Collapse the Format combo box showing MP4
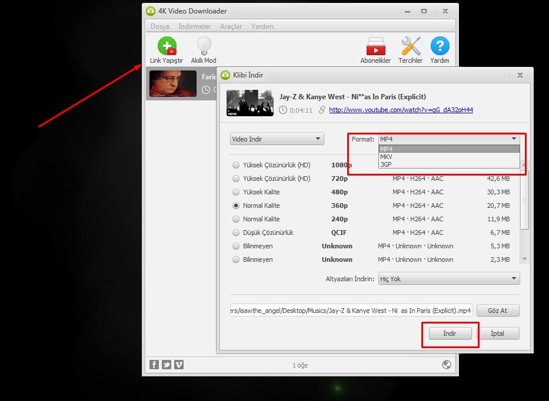Viewport: 549px width, 401px height. (449, 139)
